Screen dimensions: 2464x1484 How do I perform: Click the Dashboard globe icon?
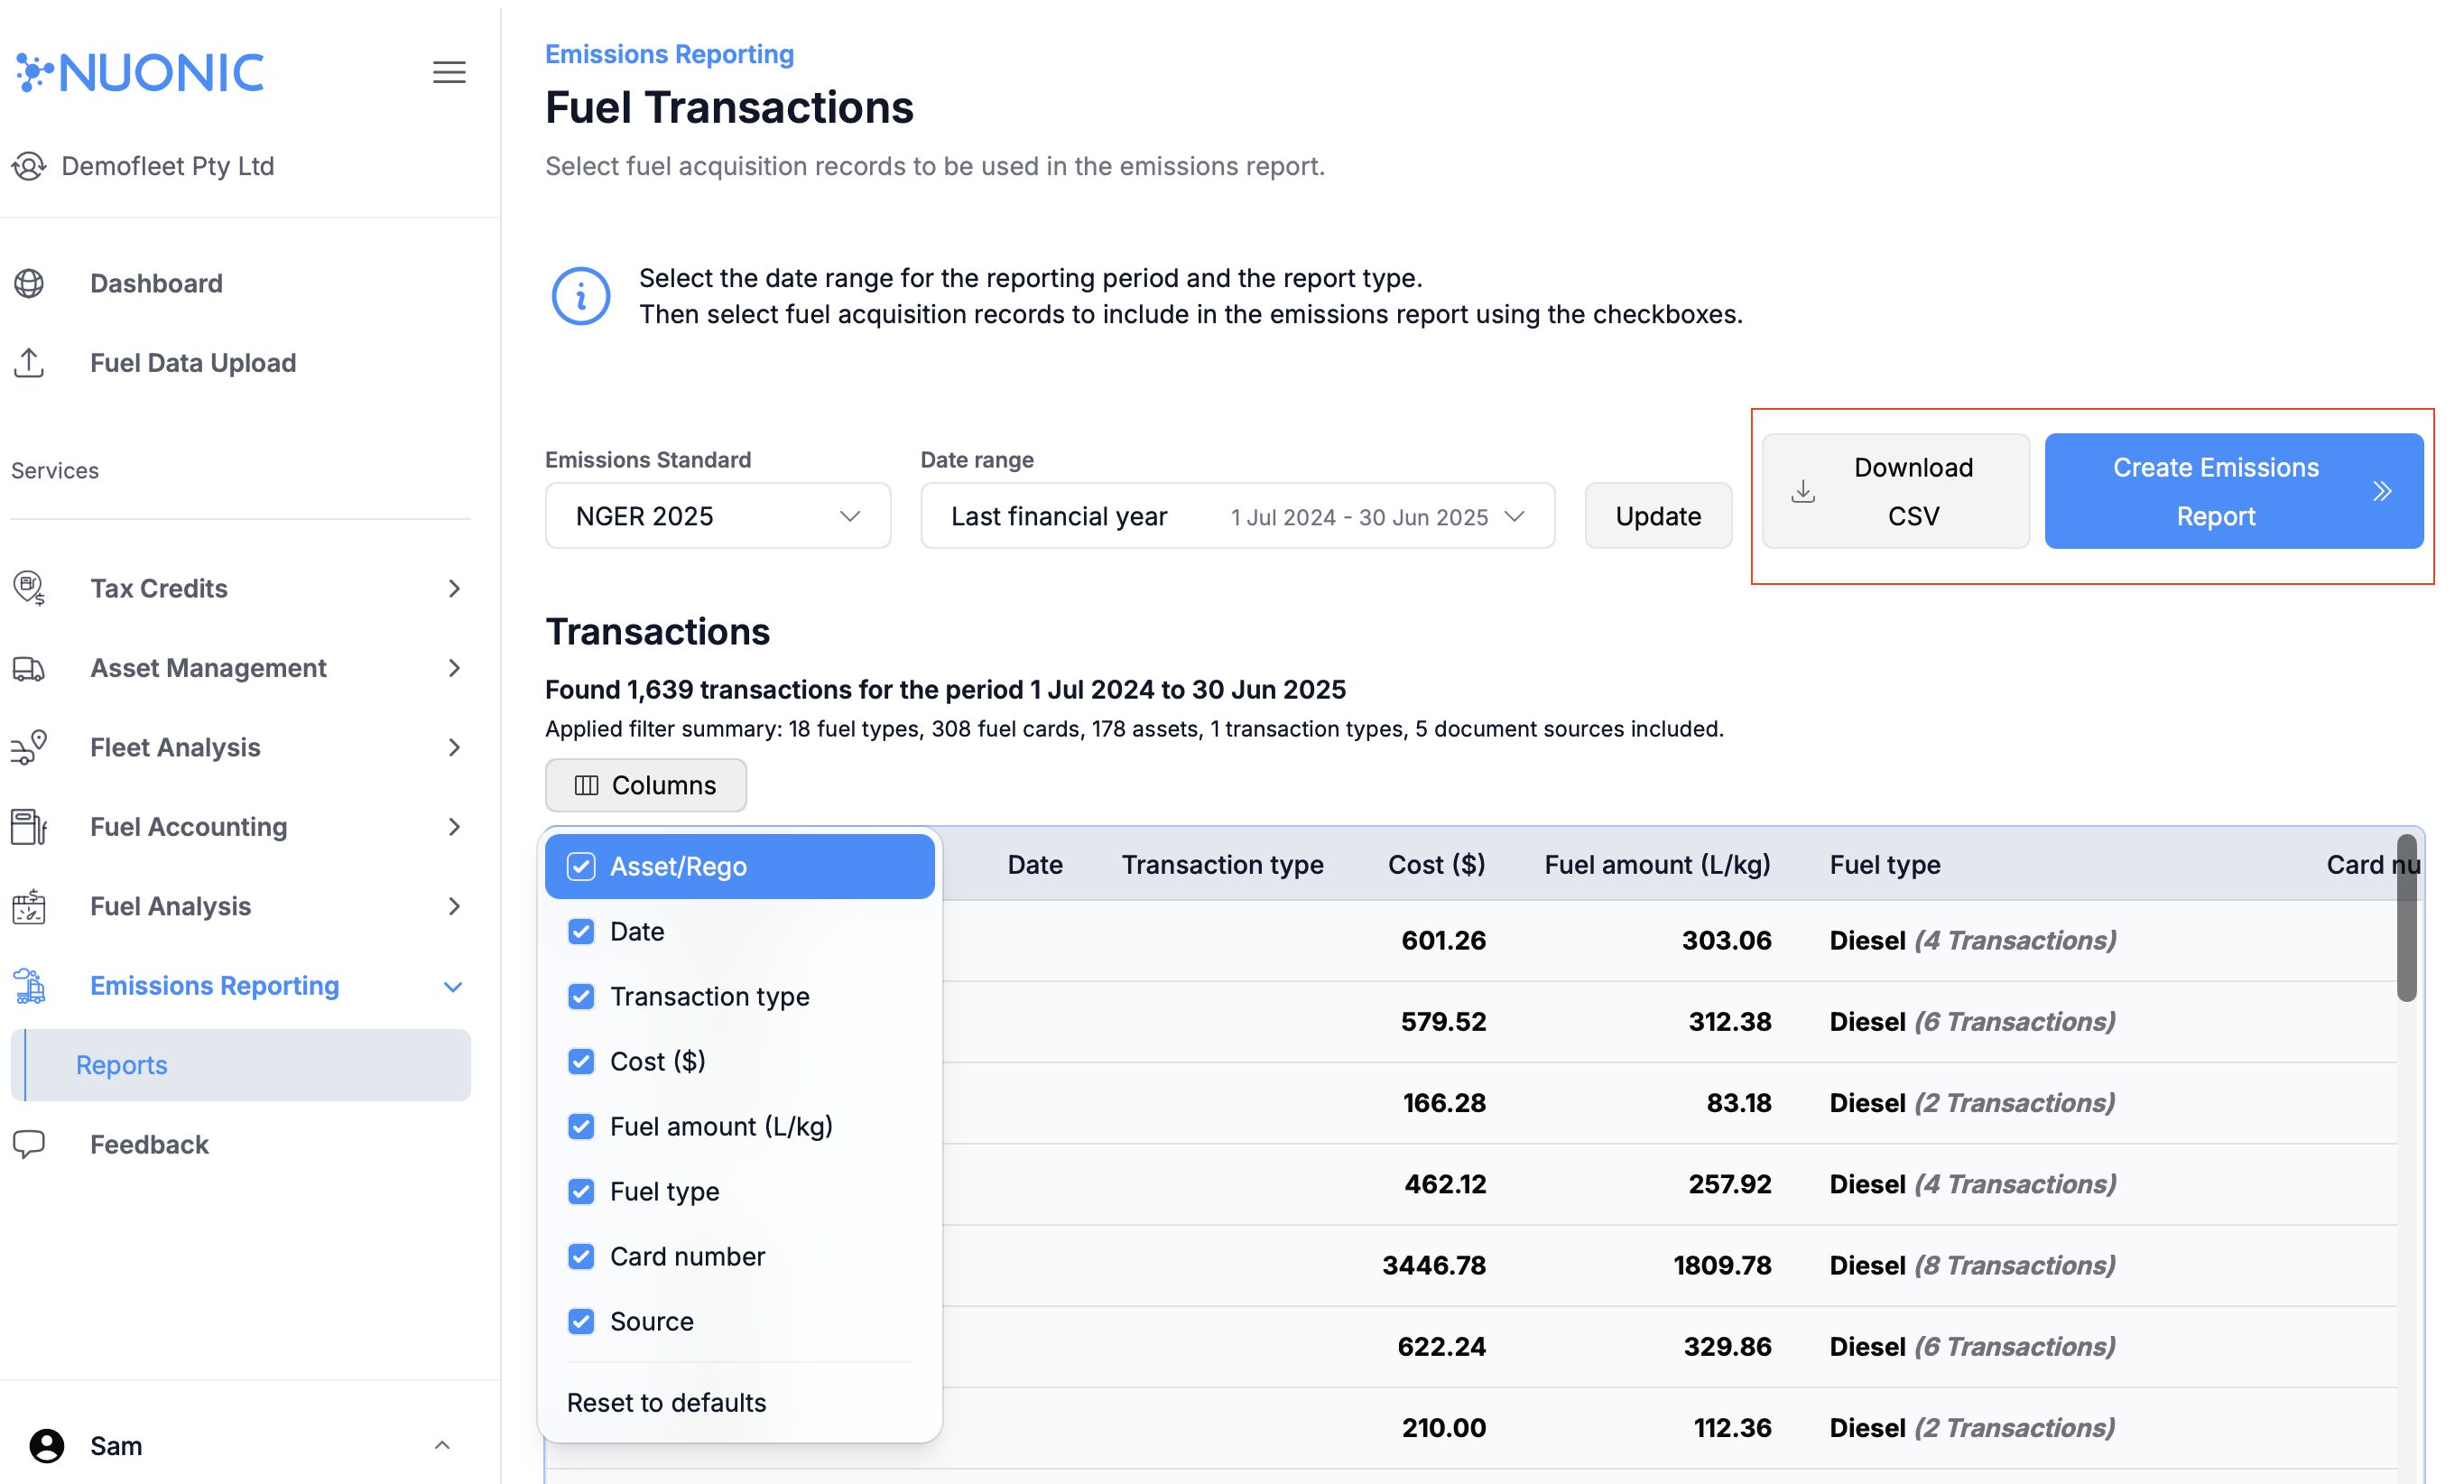29,283
